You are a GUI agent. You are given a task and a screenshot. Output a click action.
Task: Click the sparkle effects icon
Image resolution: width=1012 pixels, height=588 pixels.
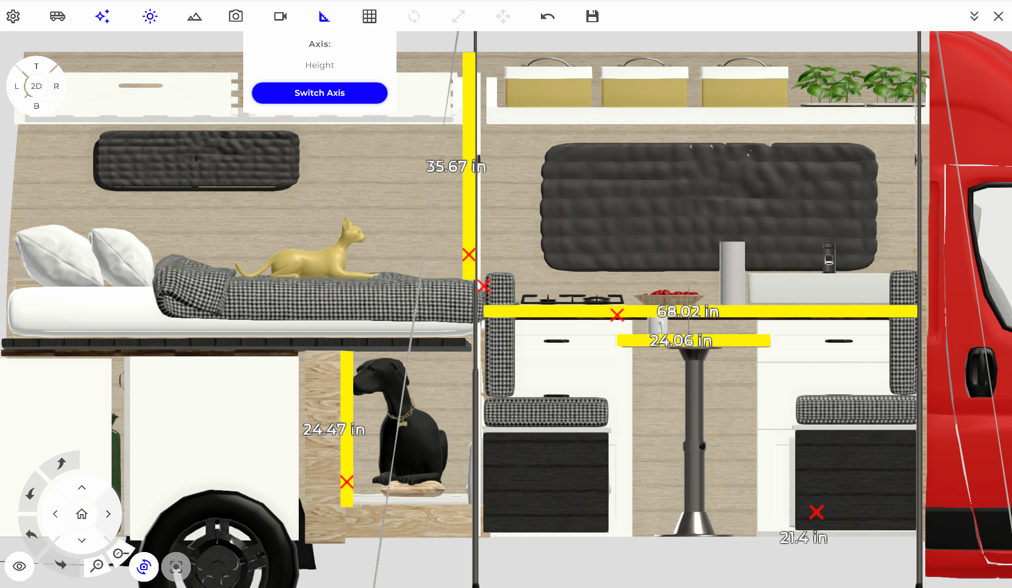coord(103,16)
